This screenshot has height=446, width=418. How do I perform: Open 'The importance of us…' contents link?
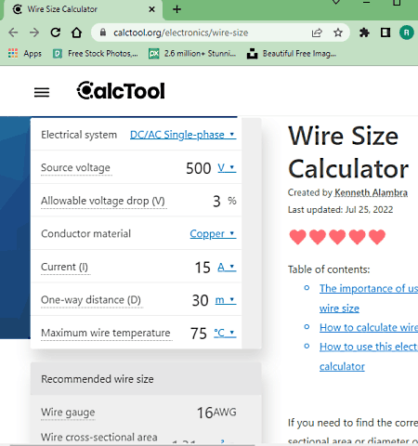pyautogui.click(x=369, y=298)
